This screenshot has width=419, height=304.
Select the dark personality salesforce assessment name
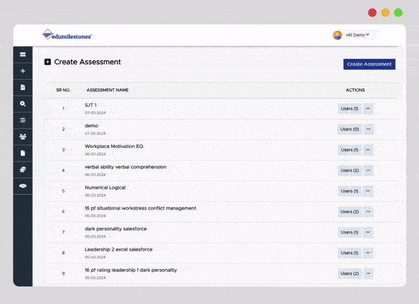[115, 229]
